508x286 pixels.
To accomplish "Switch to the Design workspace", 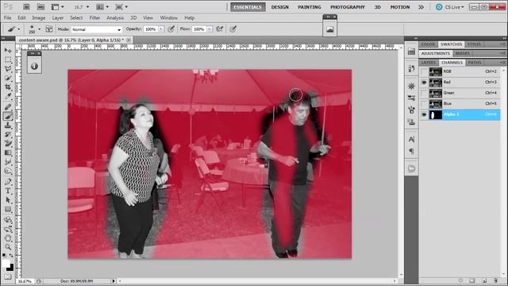I will (x=280, y=7).
